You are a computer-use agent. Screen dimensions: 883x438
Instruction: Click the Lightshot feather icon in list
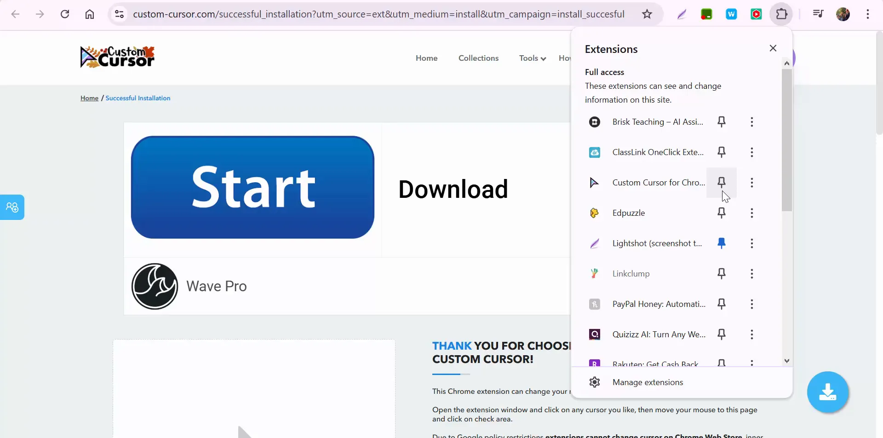tap(595, 243)
